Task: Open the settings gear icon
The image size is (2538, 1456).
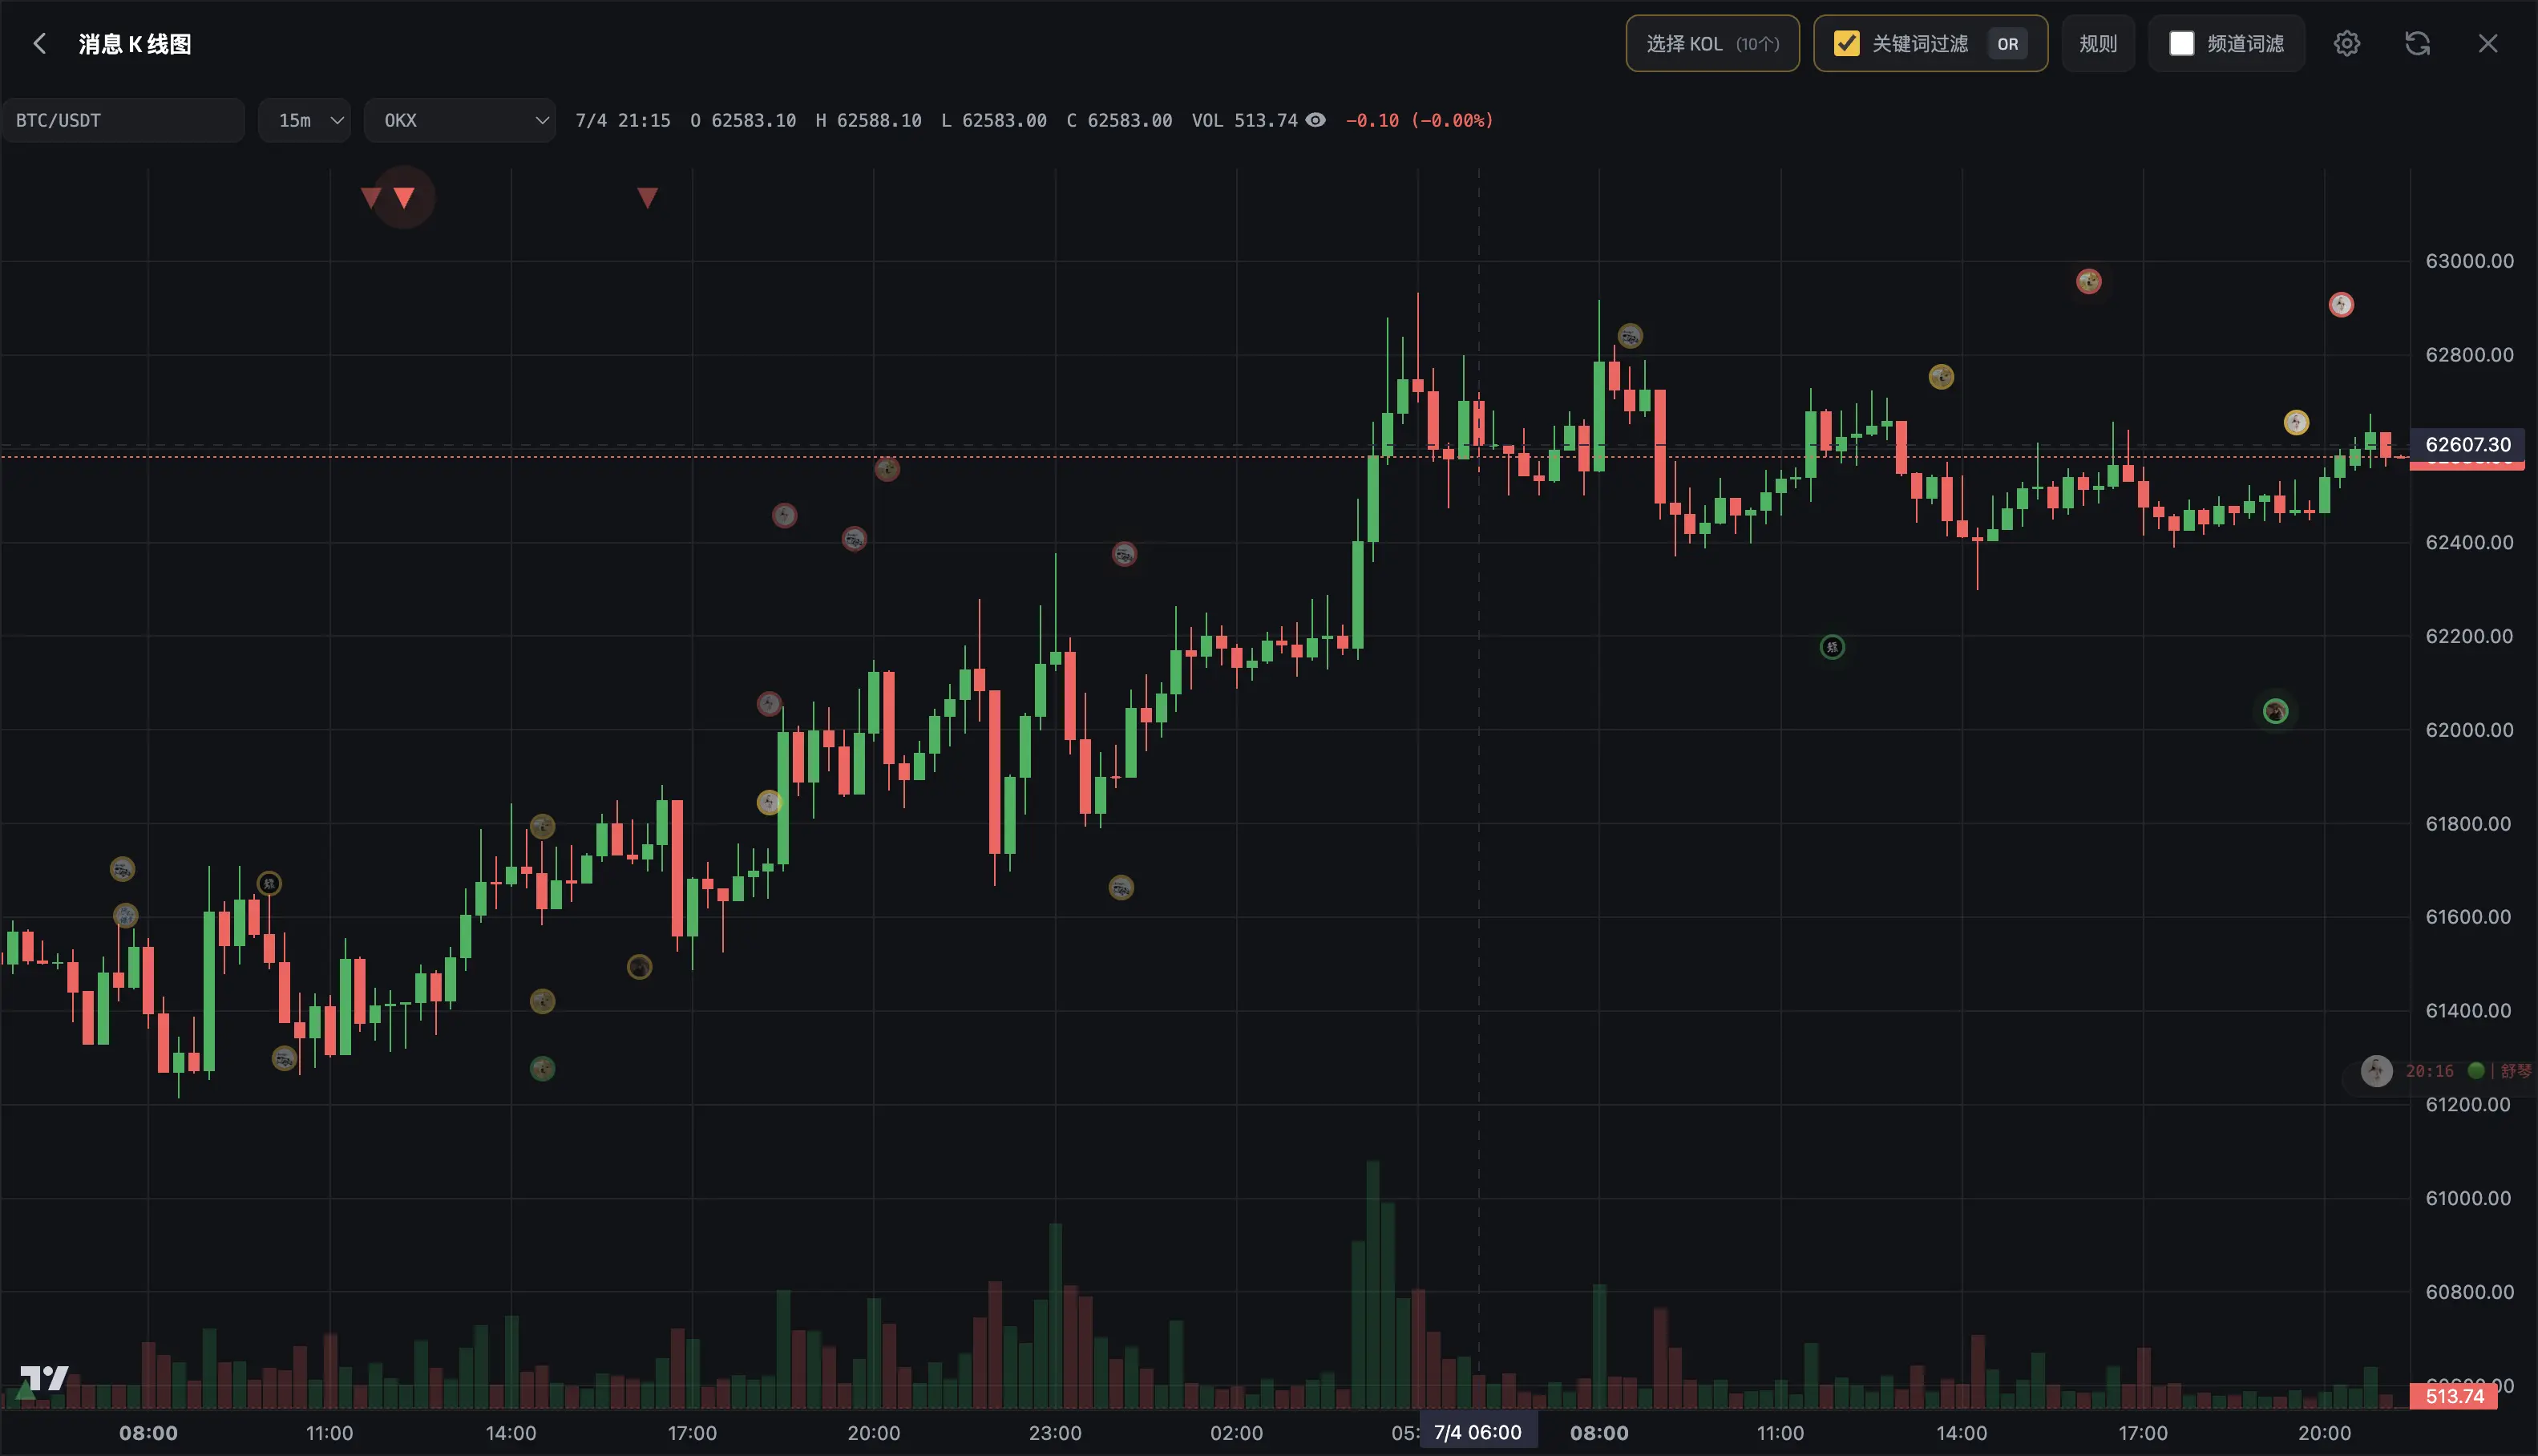Action: 2347,44
